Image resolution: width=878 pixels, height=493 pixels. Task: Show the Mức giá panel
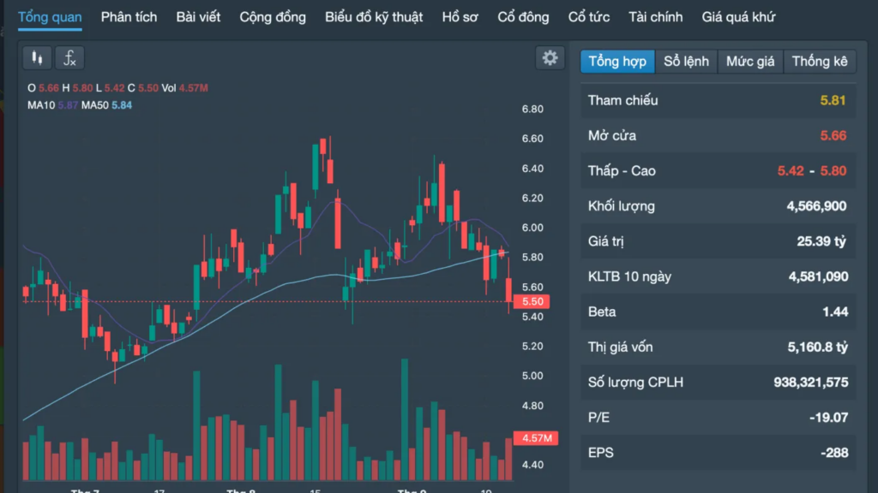(750, 62)
